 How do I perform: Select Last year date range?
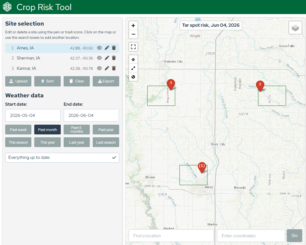click(77, 142)
